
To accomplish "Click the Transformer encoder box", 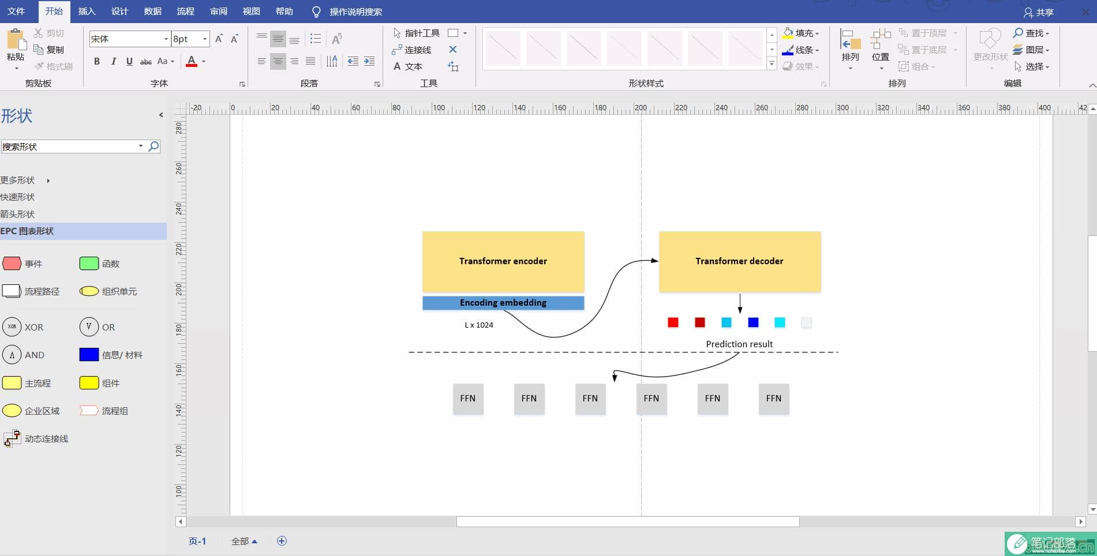I will 503,261.
